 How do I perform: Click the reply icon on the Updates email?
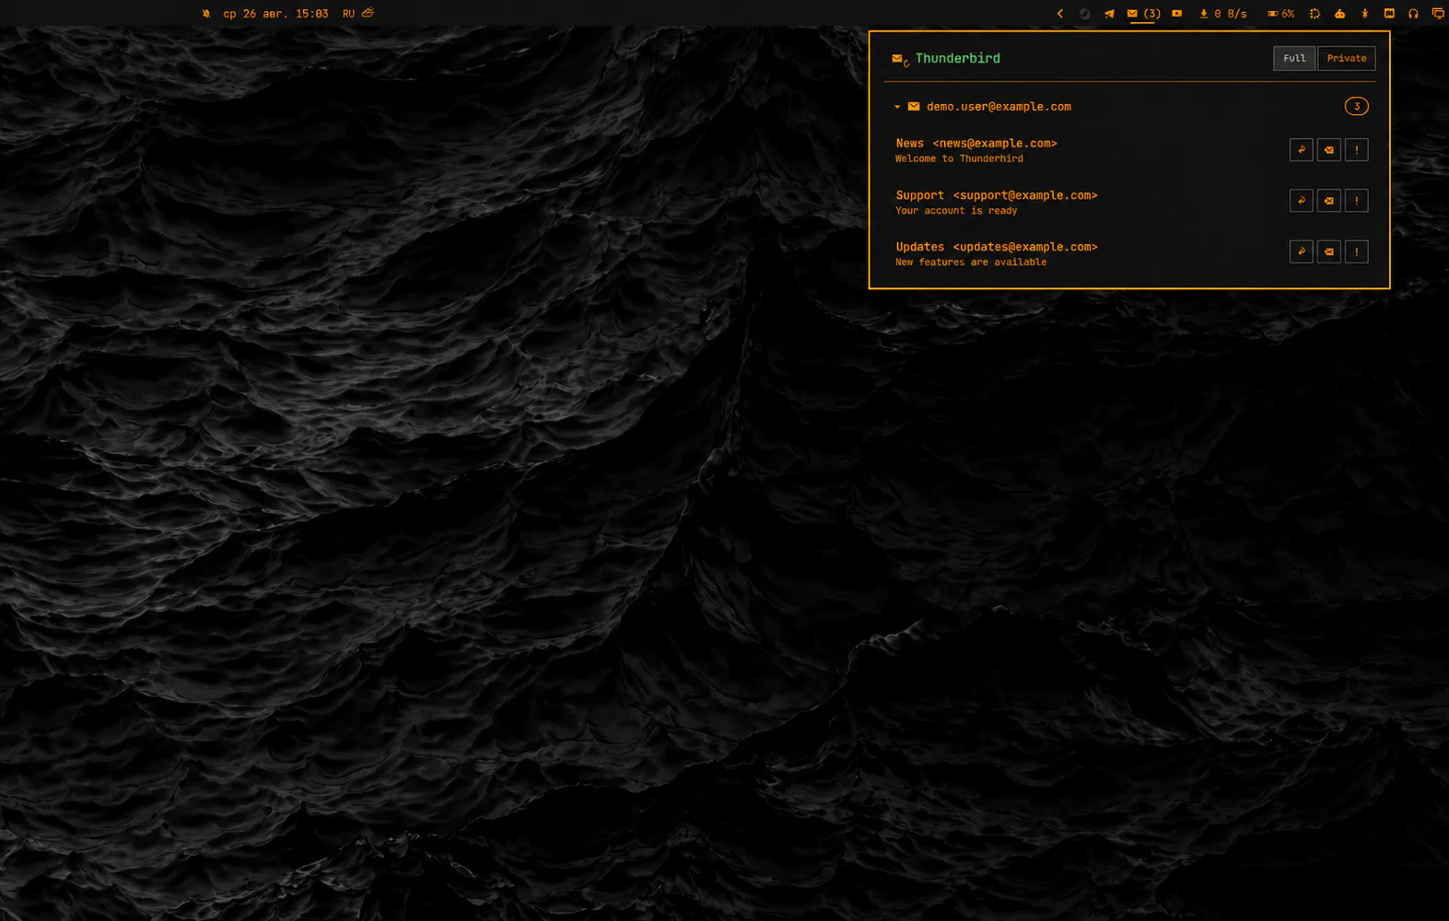coord(1301,251)
